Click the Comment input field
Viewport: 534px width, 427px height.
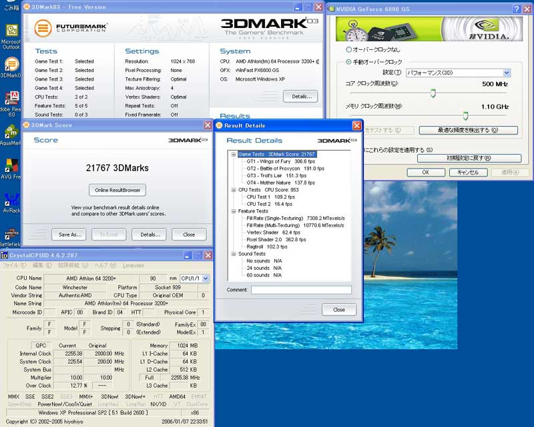[301, 290]
